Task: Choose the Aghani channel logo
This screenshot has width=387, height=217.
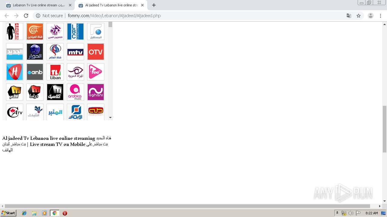Action: (96, 92)
